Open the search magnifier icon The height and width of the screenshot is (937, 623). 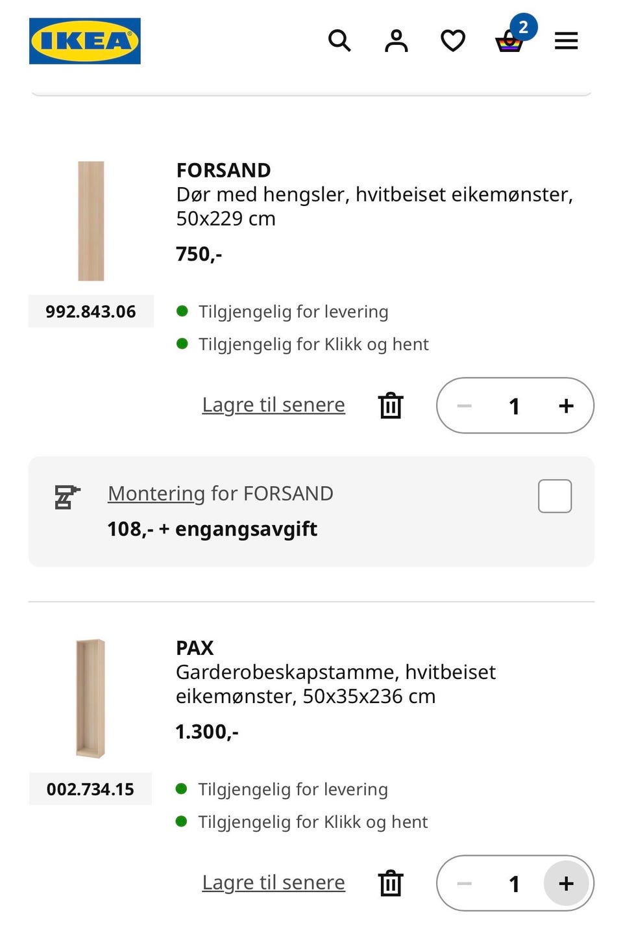(x=339, y=41)
